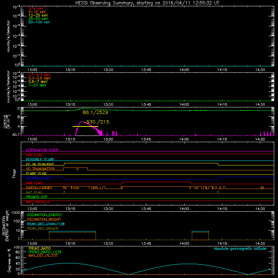Click the raised red SAA_FLAG interval
The width and height of the screenshot is (278, 278).
coord(156,182)
